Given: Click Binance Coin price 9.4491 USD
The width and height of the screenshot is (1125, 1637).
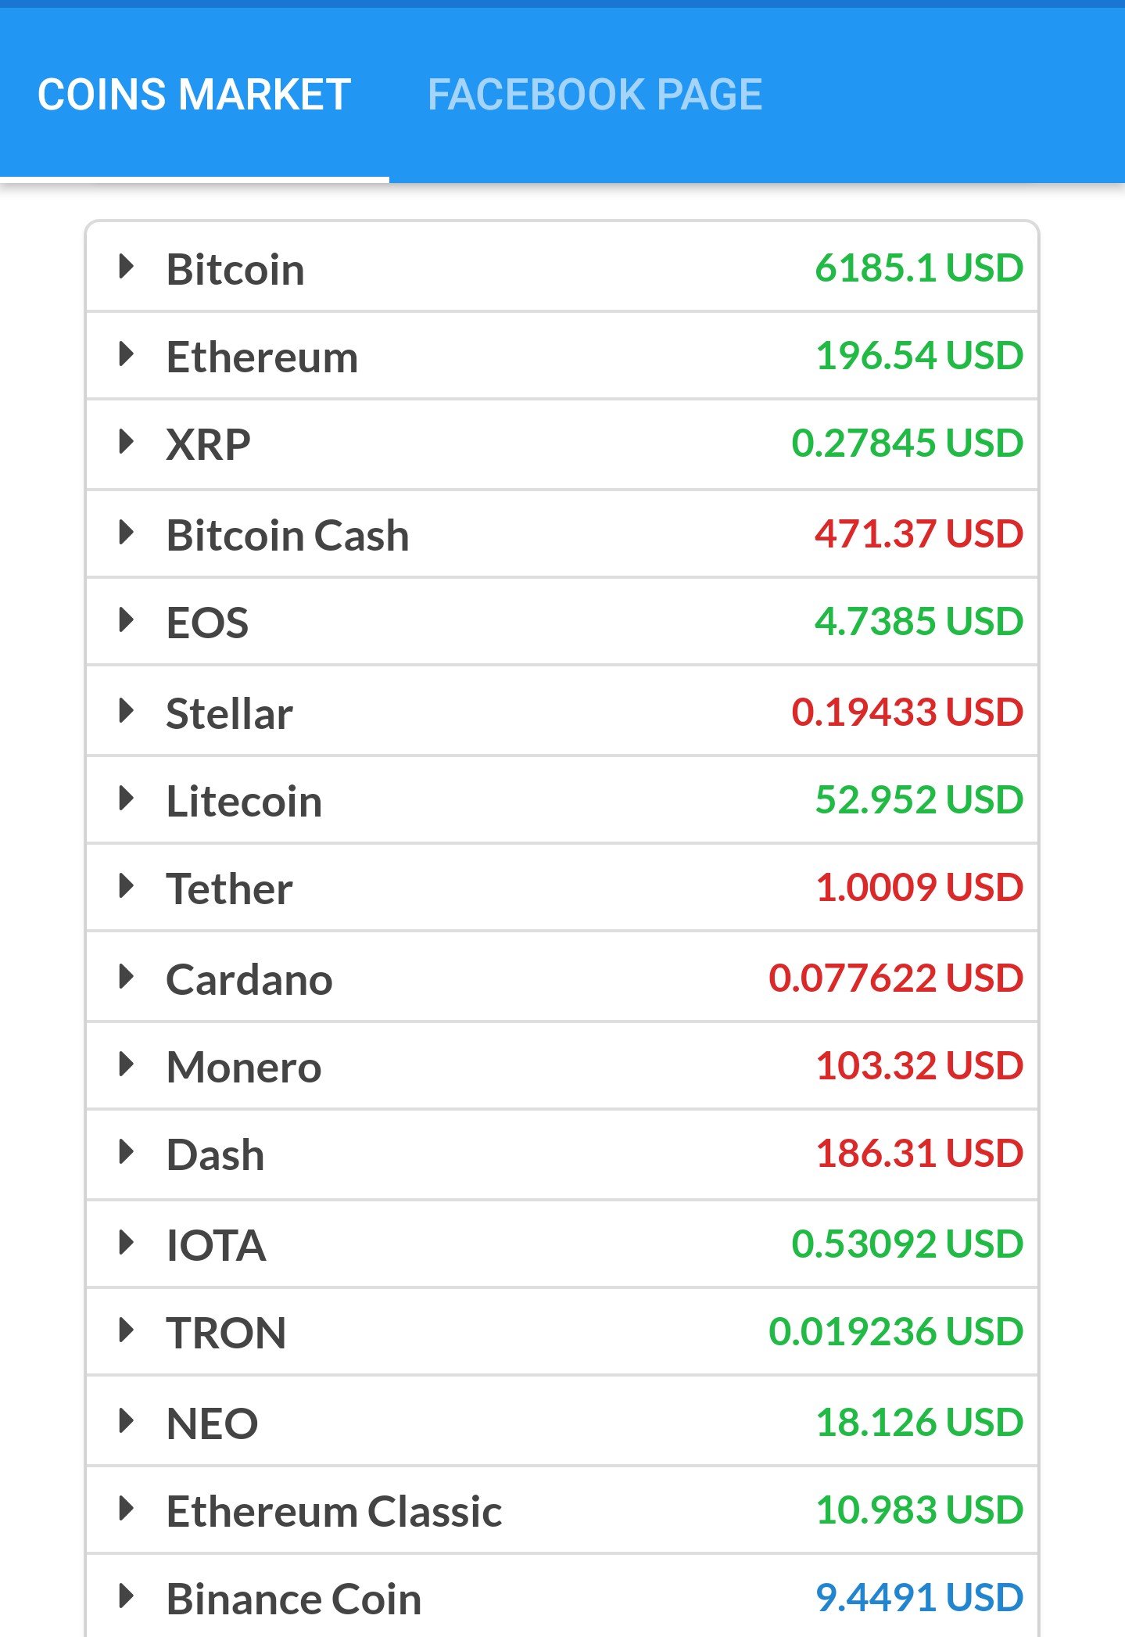Looking at the screenshot, I should tap(919, 1597).
